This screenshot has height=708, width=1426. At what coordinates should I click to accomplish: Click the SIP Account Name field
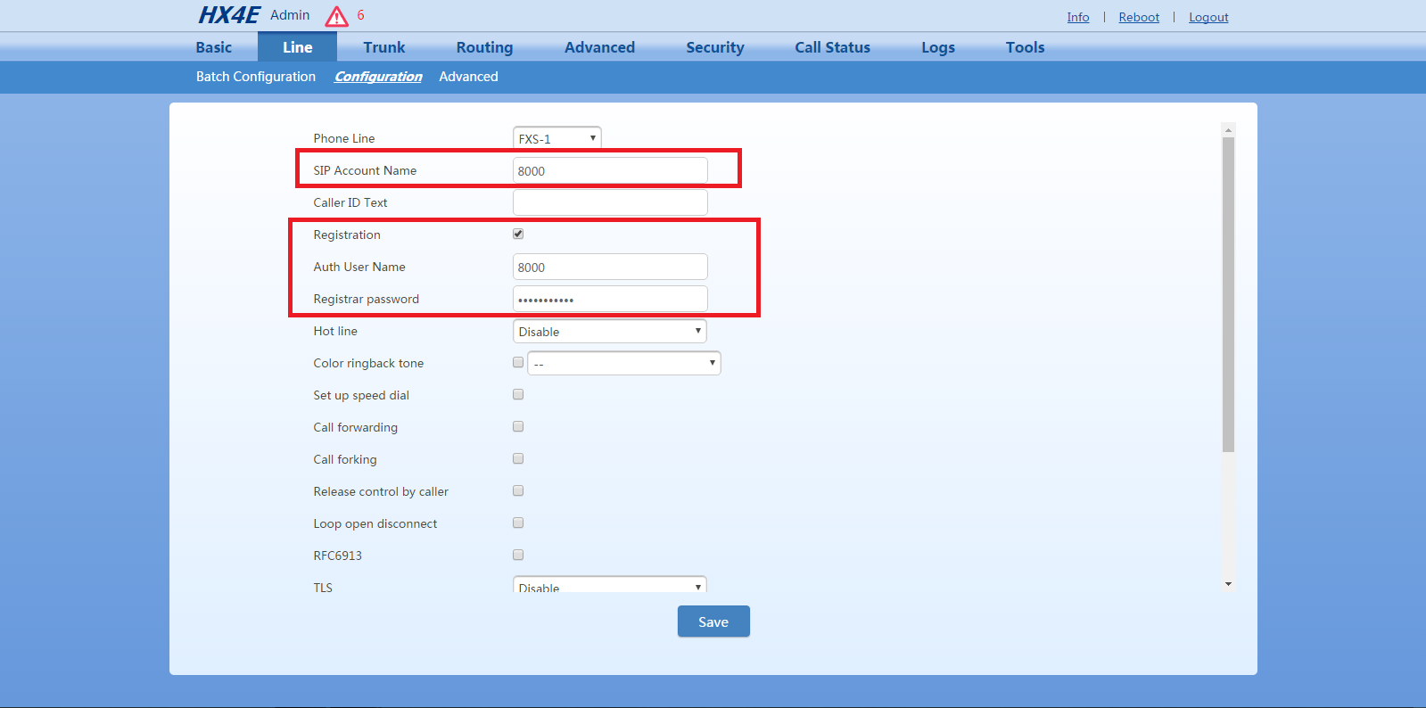[x=610, y=170]
